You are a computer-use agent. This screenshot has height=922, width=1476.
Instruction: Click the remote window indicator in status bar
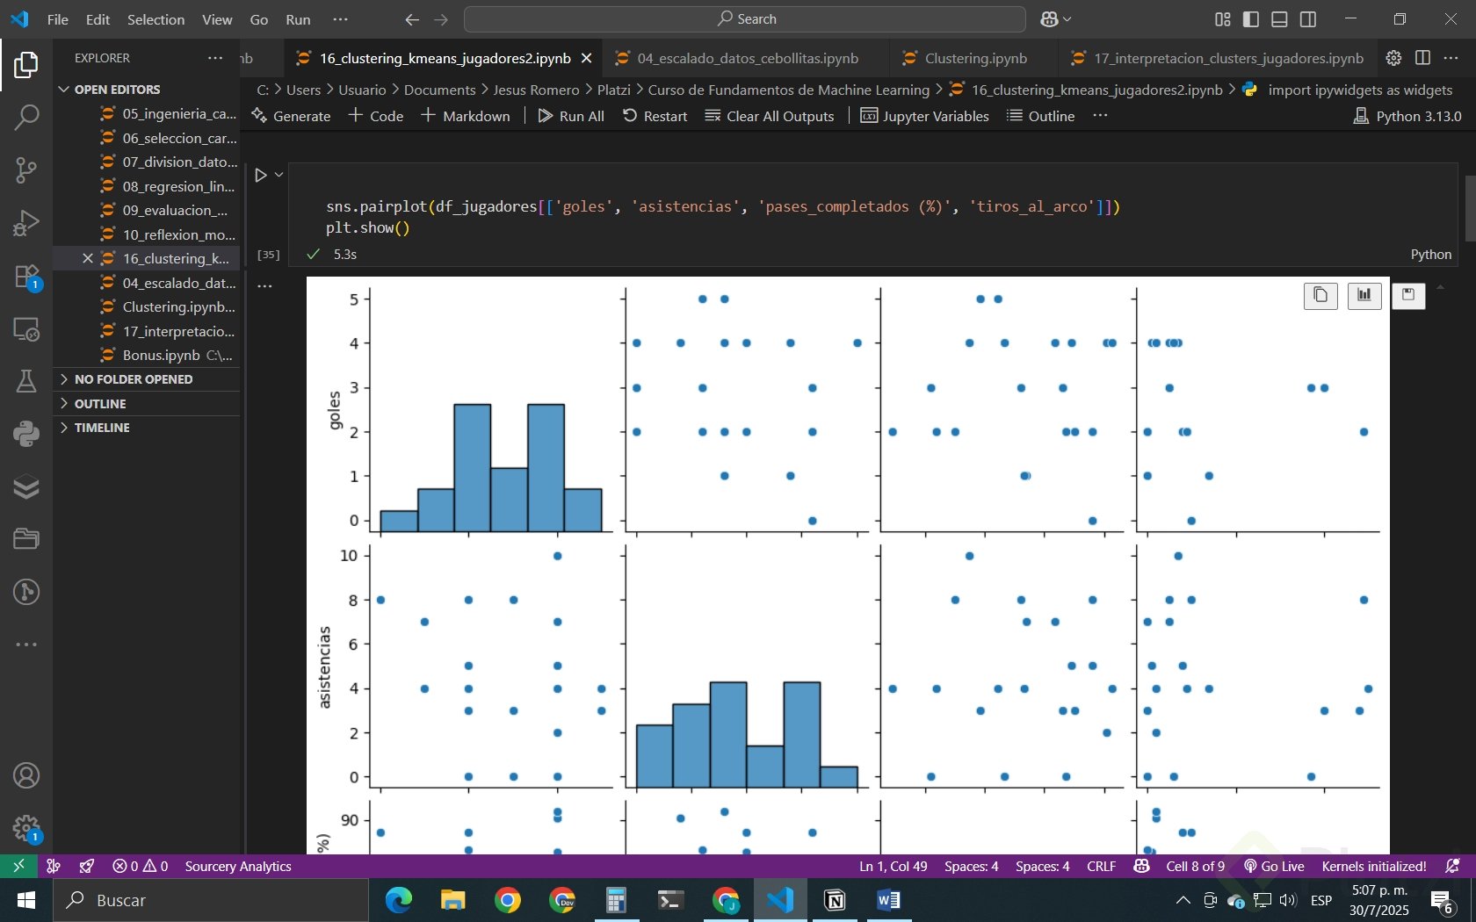(18, 866)
